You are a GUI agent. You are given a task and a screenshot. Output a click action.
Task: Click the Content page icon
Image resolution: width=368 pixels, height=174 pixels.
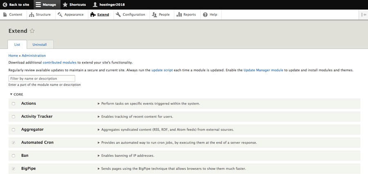click(x=5, y=15)
